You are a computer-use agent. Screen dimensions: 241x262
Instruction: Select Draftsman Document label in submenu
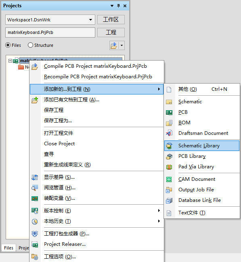tap(203, 133)
